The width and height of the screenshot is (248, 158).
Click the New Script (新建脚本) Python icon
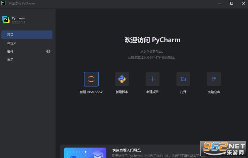coord(122,79)
